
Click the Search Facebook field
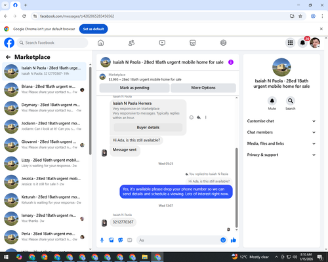click(52, 43)
